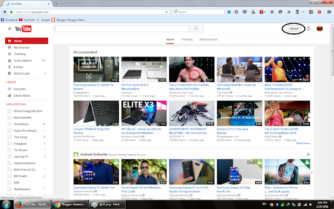Viewport: 334px width, 209px height.
Task: Click the Firefox back arrow button
Action: pyautogui.click(x=5, y=12)
